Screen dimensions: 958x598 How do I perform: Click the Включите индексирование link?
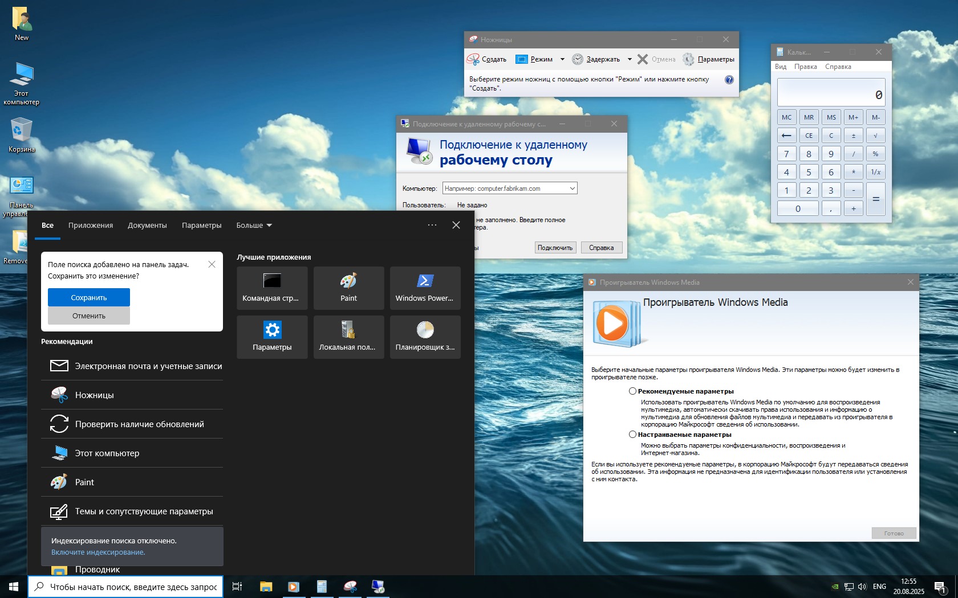[x=98, y=552]
